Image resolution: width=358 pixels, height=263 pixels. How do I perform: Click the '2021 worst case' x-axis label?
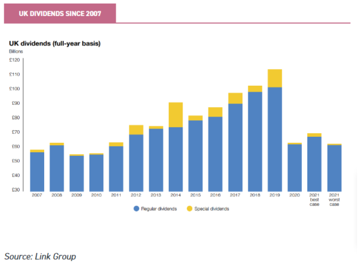point(334,200)
